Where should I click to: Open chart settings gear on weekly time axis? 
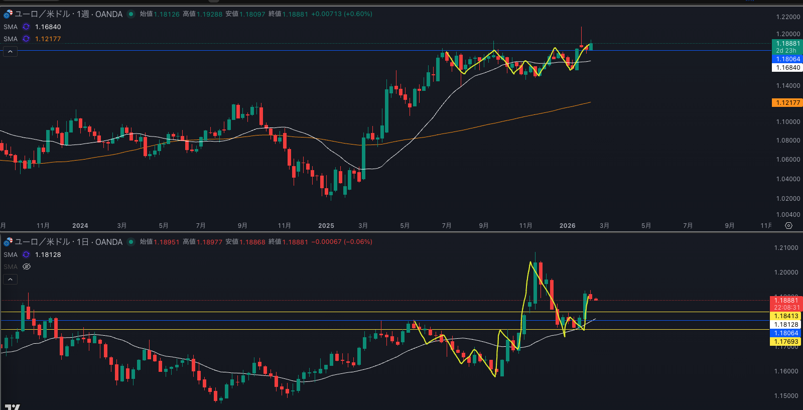(788, 226)
